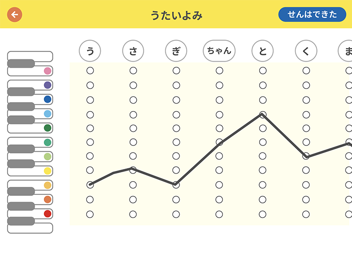Image resolution: width=352 pixels, height=265 pixels.
Task: Play the purple-dot piano key
Action: pos(30,85)
